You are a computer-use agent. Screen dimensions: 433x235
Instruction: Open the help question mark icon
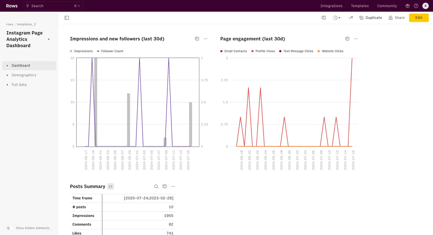(x=416, y=6)
